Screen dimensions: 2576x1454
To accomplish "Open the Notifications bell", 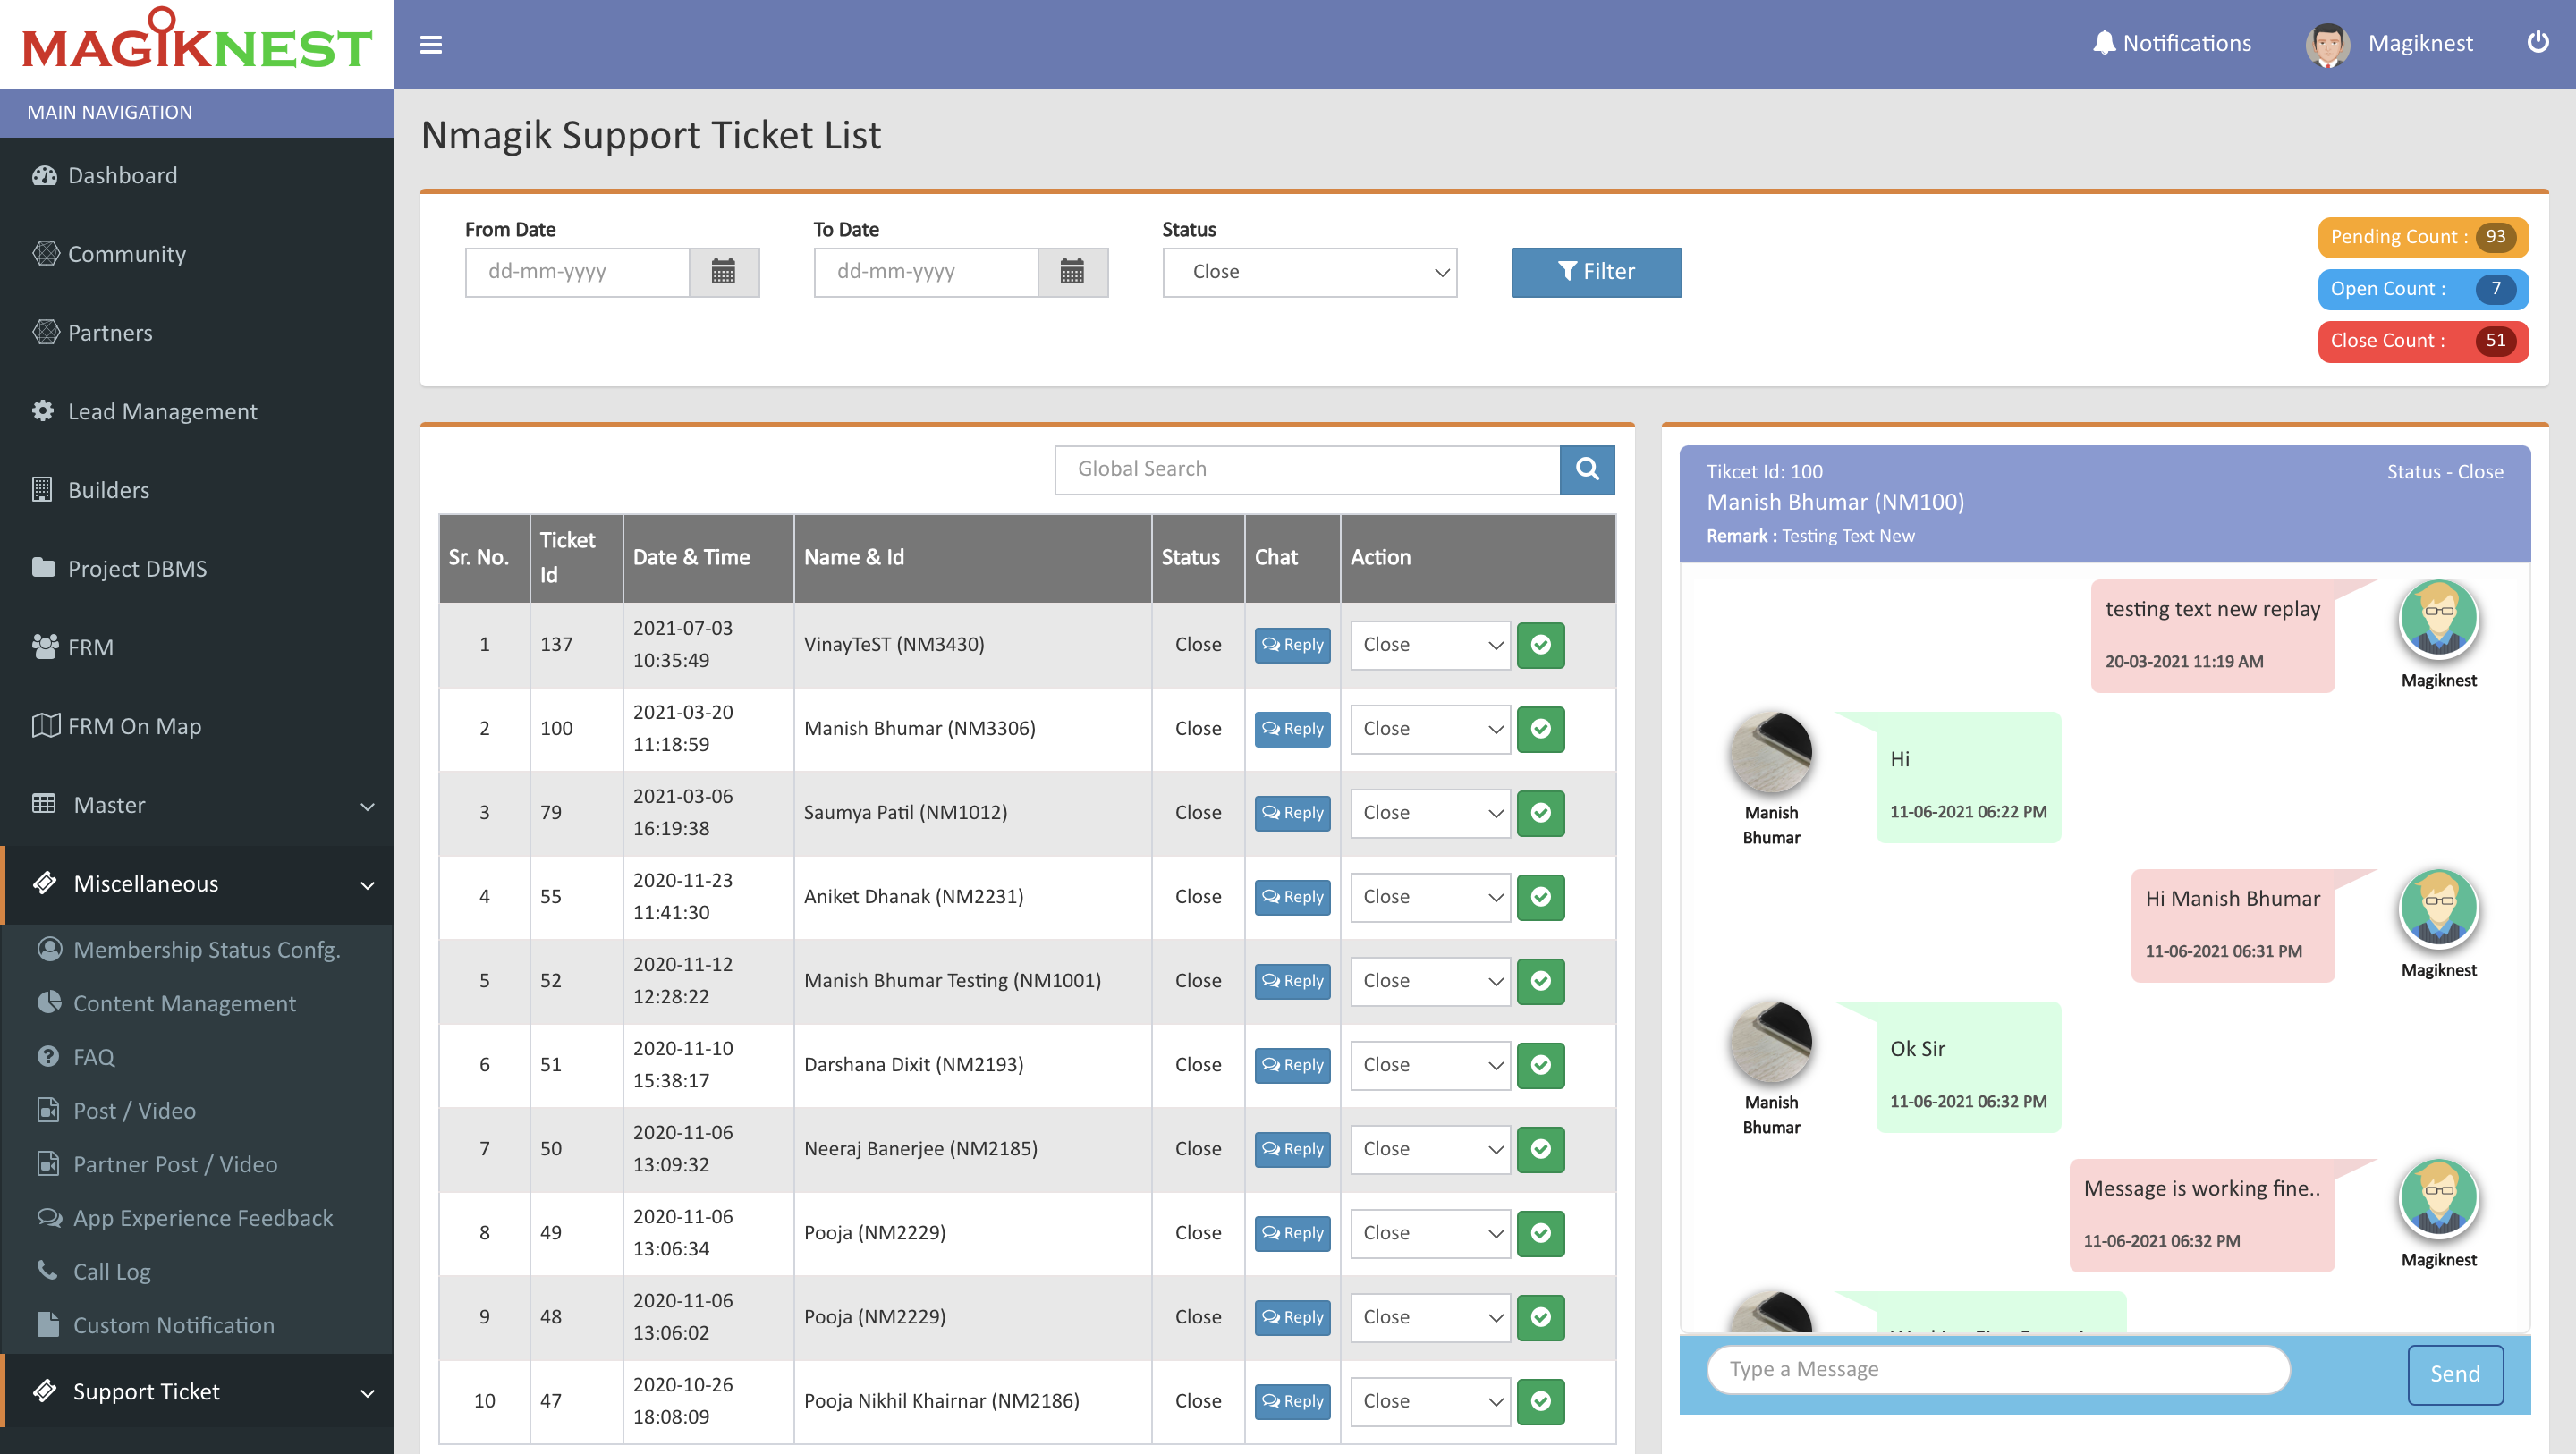I will pyautogui.click(x=2171, y=43).
